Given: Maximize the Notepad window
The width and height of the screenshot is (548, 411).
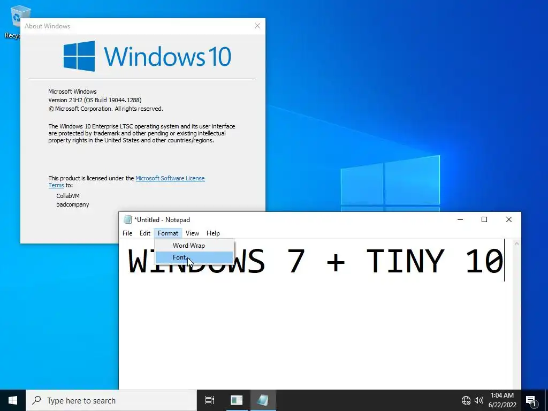Looking at the screenshot, I should 484,219.
